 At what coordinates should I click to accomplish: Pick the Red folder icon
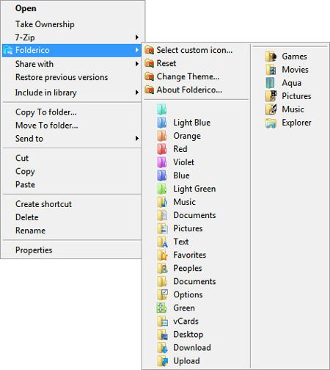click(x=162, y=149)
